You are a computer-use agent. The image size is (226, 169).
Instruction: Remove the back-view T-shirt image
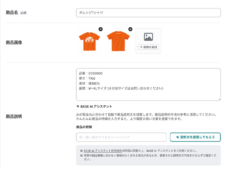(130, 29)
